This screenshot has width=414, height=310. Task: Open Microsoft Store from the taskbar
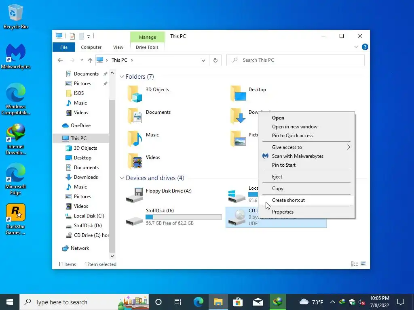point(238,302)
